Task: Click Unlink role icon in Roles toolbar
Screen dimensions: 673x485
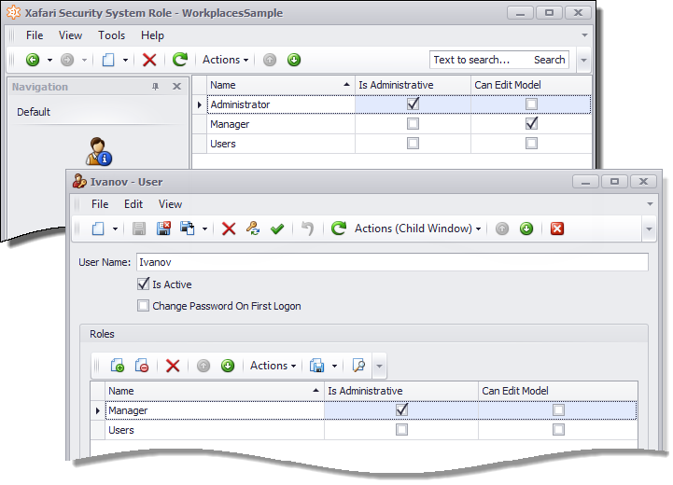Action: click(x=142, y=366)
